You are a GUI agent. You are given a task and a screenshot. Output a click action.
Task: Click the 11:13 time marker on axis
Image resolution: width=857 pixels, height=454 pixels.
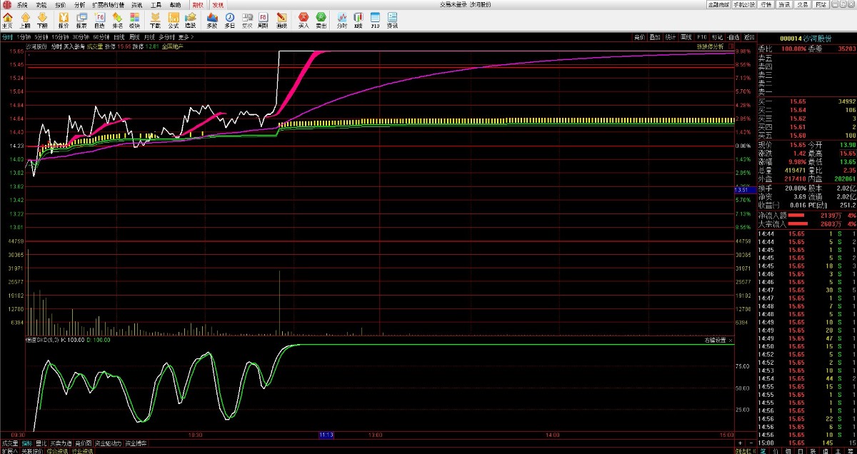pyautogui.click(x=326, y=434)
